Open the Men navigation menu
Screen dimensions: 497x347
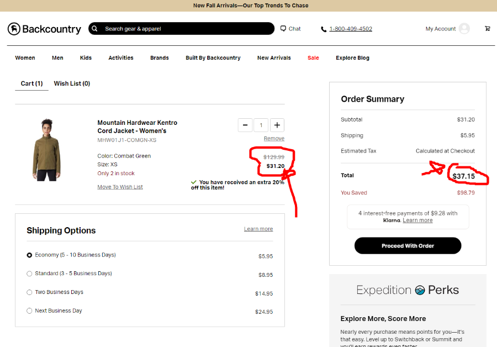tap(57, 57)
